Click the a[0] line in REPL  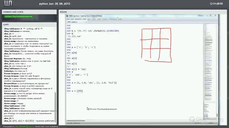point(72,53)
